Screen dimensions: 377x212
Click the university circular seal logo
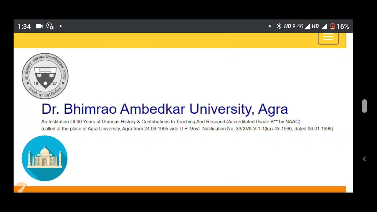[x=45, y=76]
